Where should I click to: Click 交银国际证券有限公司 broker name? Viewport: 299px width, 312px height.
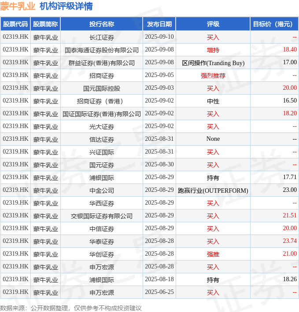102,216
